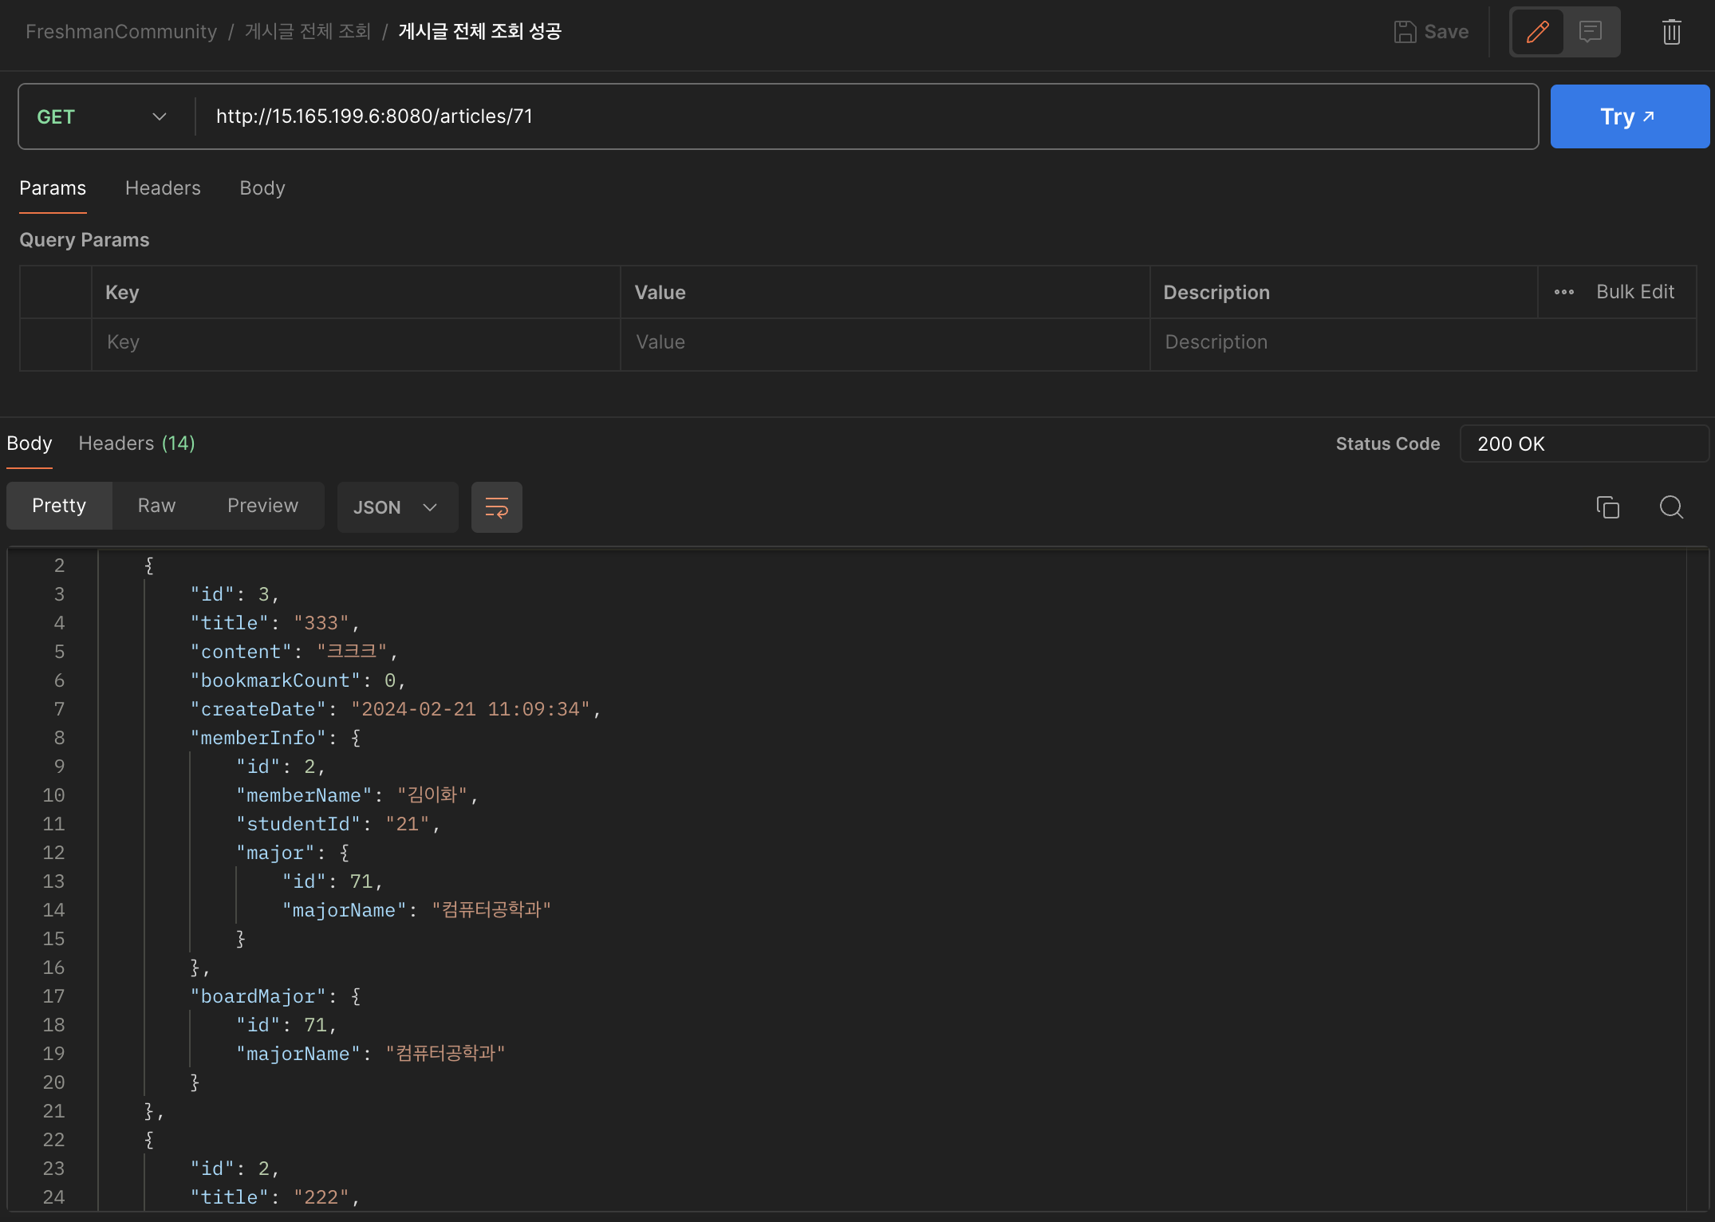Expand the JSON format dropdown
Viewport: 1715px width, 1222px height.
tap(396, 507)
